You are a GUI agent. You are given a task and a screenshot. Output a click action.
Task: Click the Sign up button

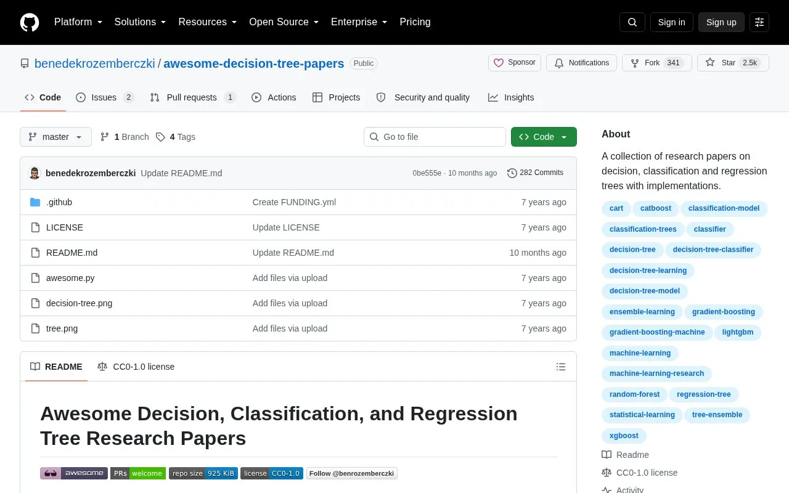coord(721,22)
